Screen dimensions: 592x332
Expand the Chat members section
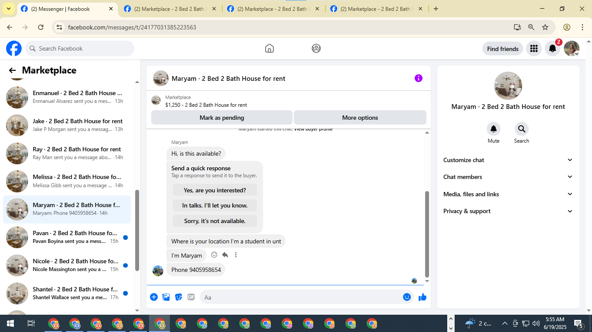[508, 177]
